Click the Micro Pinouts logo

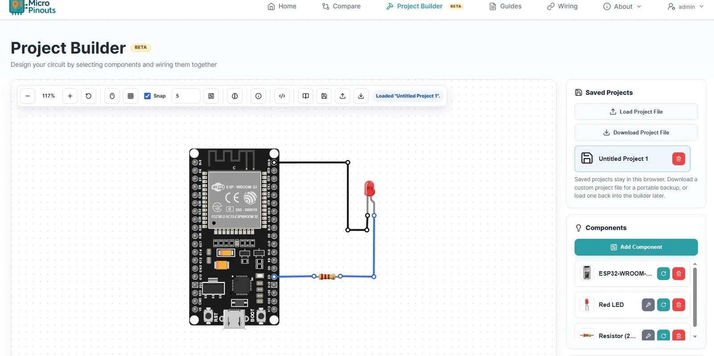[x=33, y=7]
